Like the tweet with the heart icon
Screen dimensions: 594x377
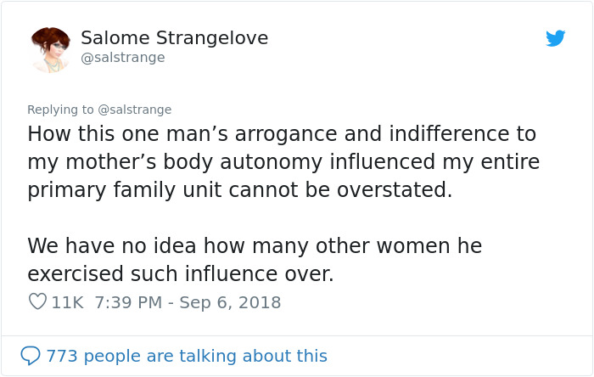coord(37,301)
